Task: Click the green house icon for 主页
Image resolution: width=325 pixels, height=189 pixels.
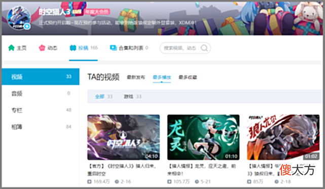Action: 11,48
